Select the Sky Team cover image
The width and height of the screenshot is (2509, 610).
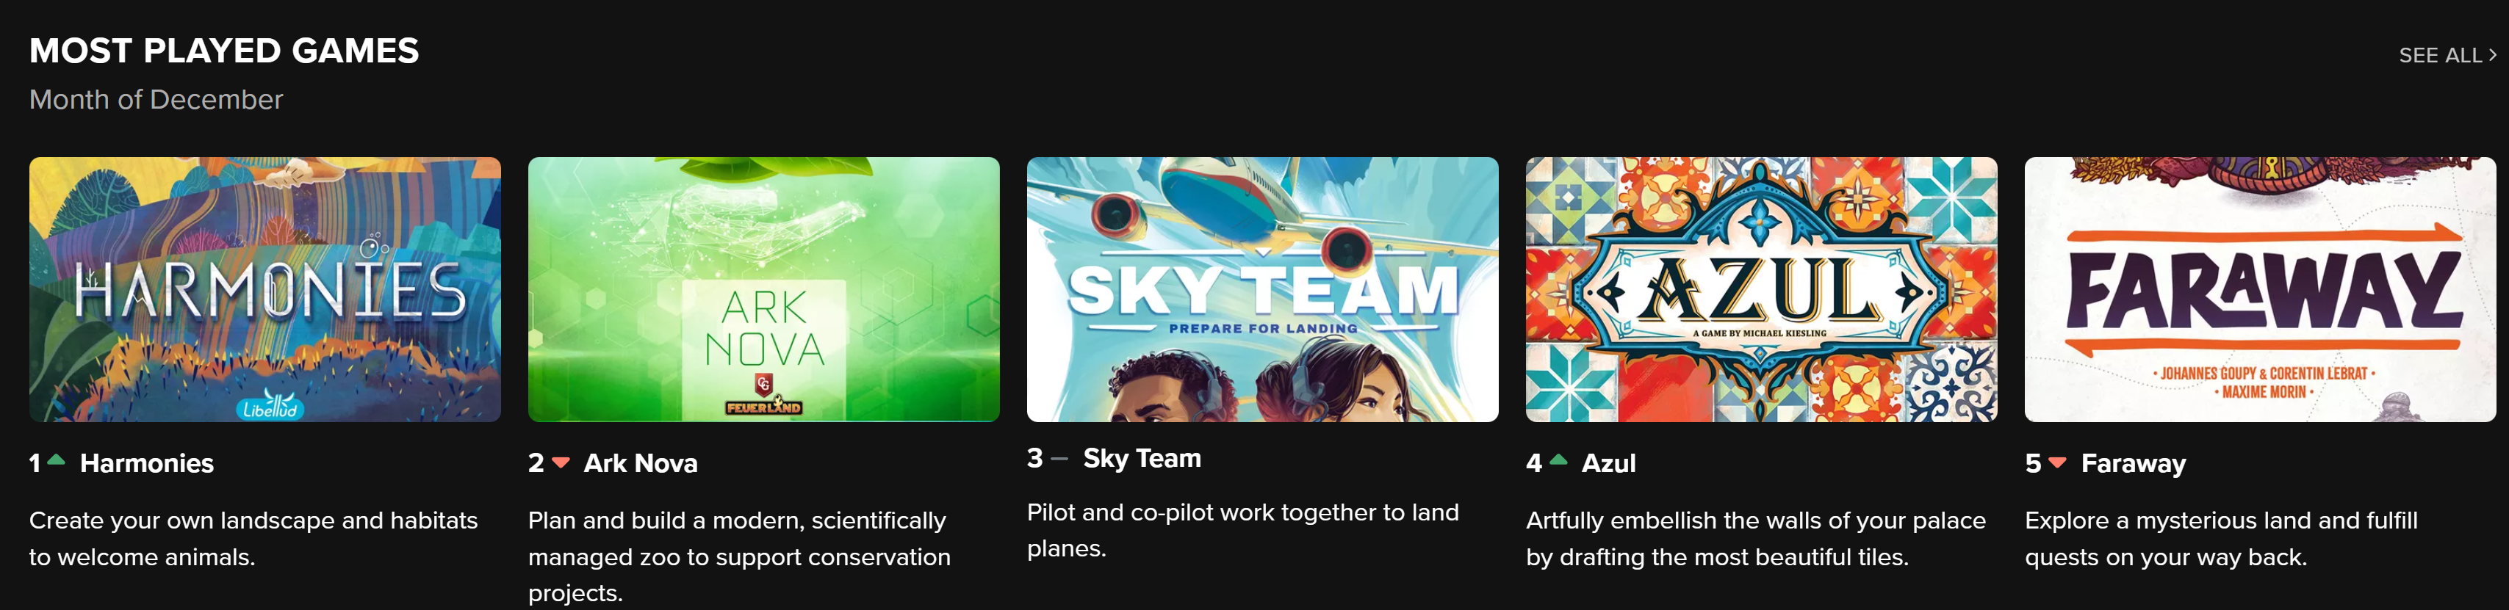1262,289
